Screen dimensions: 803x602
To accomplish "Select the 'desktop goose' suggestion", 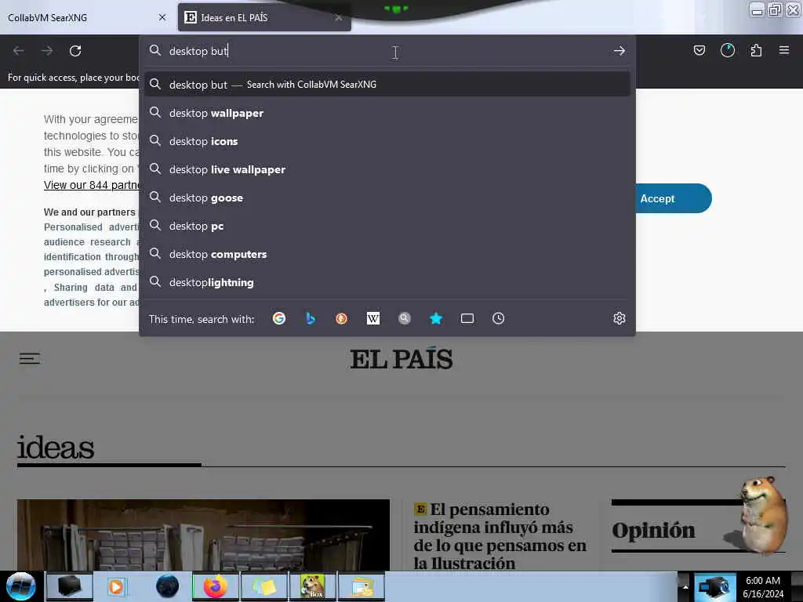I will point(387,198).
